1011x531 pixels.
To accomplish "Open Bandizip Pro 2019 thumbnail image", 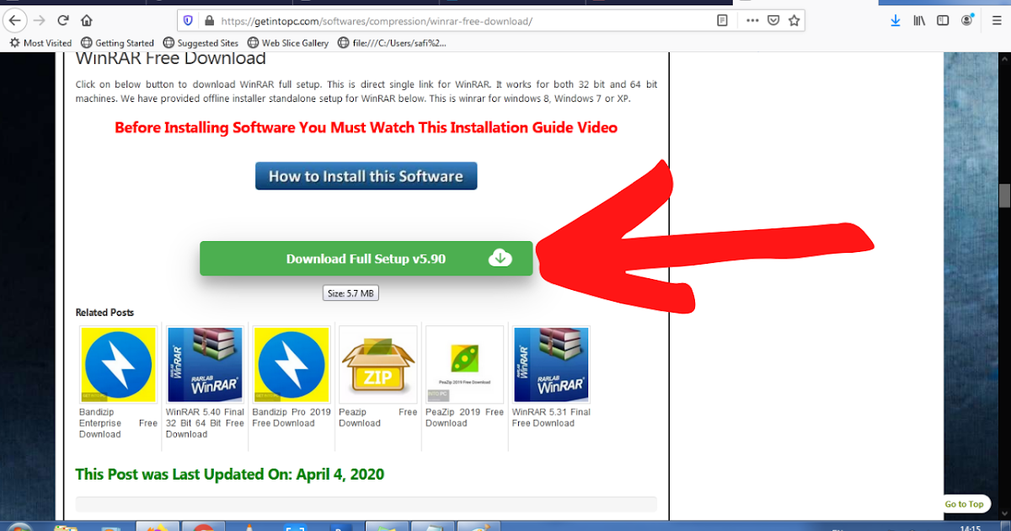I will pyautogui.click(x=292, y=364).
